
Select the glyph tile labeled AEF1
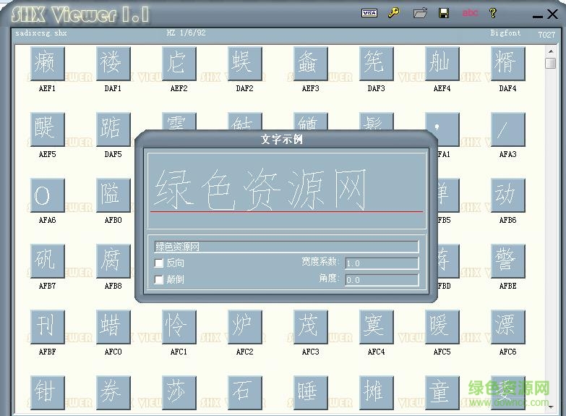point(47,64)
